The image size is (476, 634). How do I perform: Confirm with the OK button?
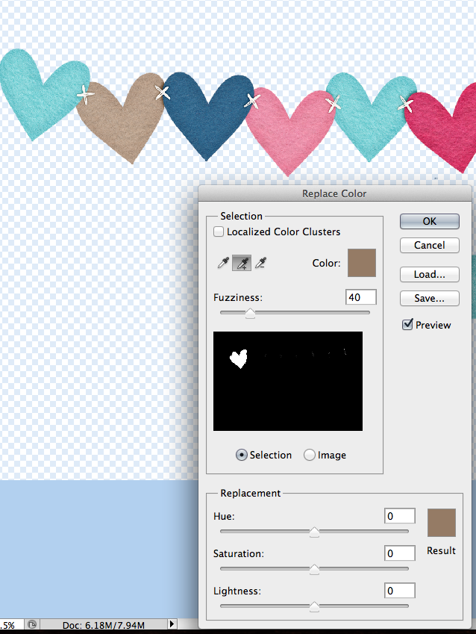[430, 221]
